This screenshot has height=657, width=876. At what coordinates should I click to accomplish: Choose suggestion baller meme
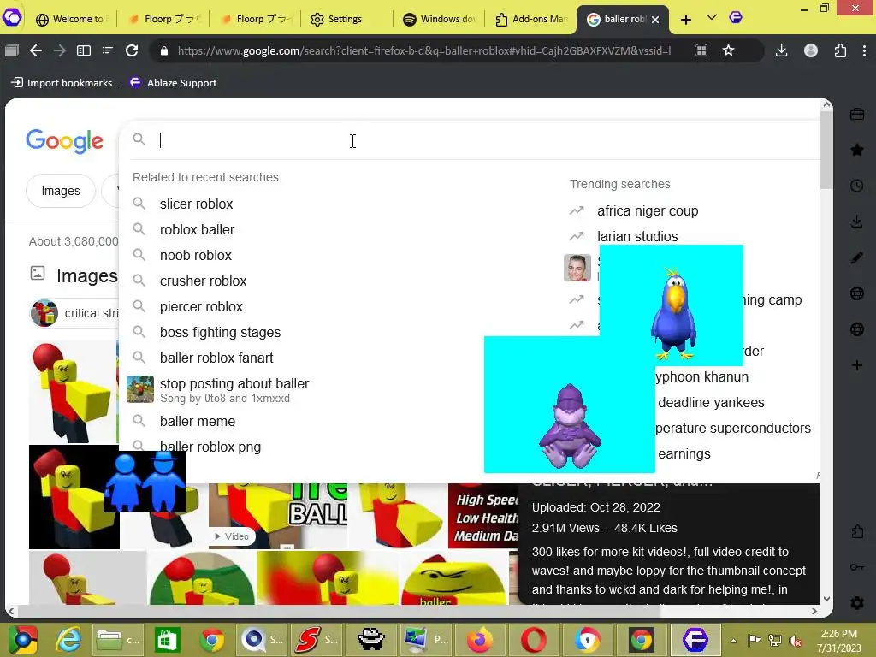coord(198,421)
